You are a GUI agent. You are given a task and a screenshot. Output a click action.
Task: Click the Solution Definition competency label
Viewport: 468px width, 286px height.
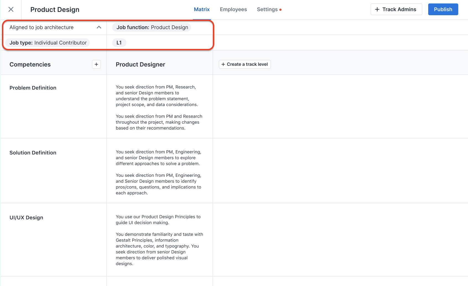33,153
